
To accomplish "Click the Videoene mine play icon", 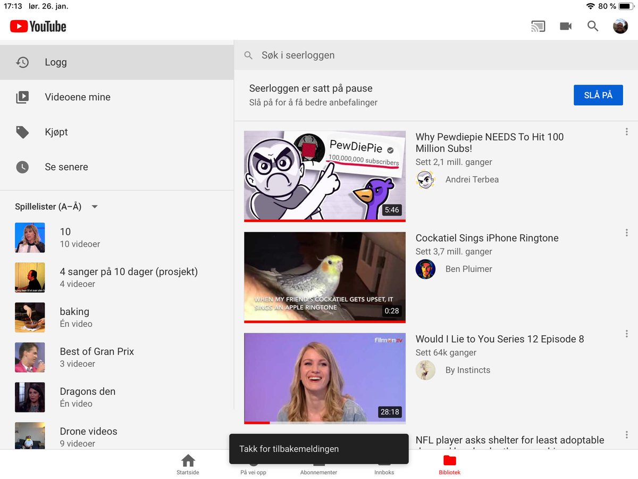I will tap(22, 97).
